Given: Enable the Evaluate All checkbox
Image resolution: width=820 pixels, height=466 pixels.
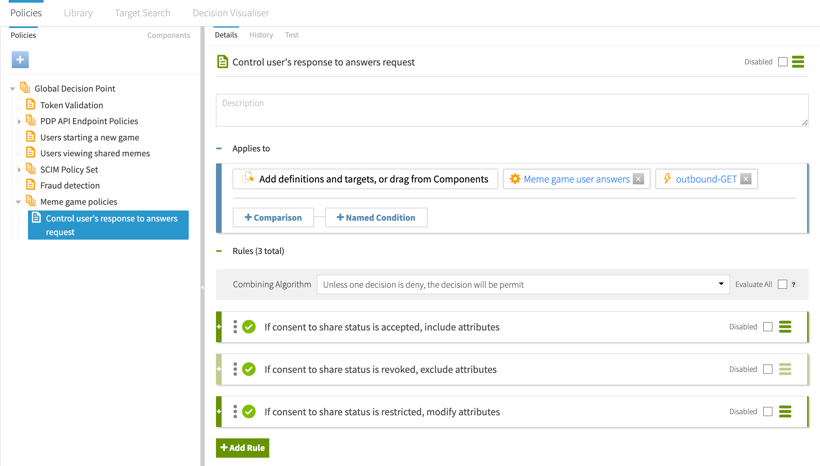Looking at the screenshot, I should (783, 284).
